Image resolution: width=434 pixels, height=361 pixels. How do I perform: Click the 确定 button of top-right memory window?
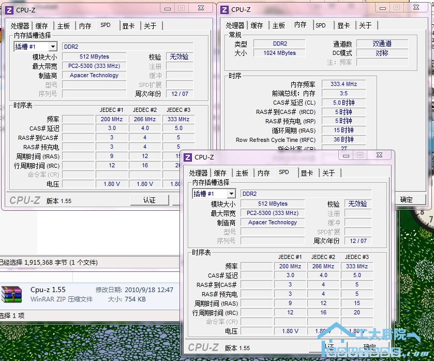[410, 199]
